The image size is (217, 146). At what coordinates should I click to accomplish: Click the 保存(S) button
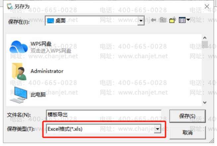point(188,116)
